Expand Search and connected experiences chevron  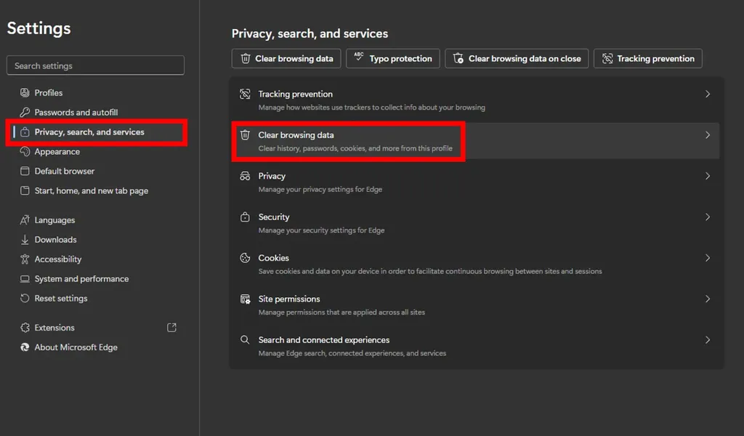[707, 340]
